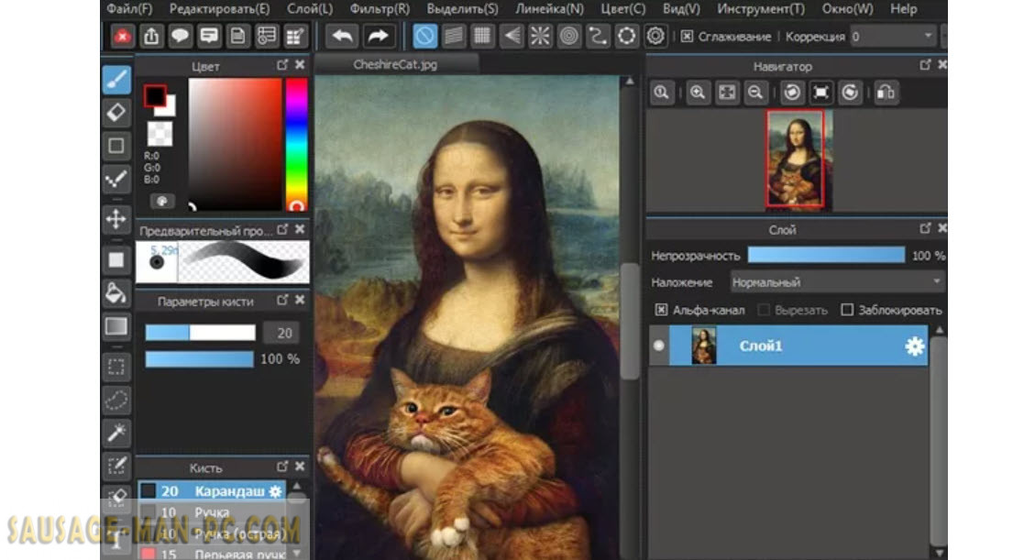Click the speech bubble toolbar icon
This screenshot has height=560, width=1035.
(181, 37)
